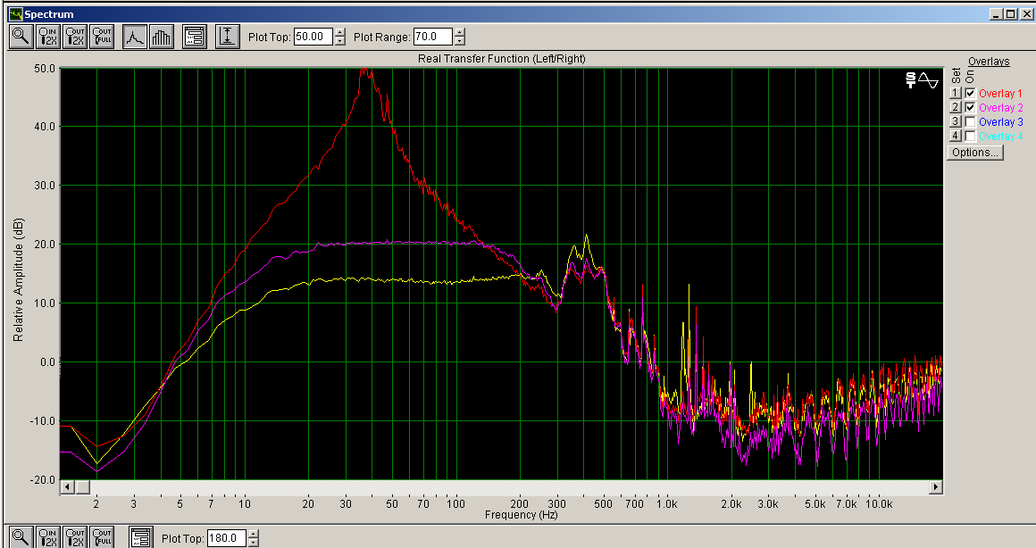Screen dimensions: 1036x548
Task: Click the Frequency (Hz) axis label
Action: [521, 515]
